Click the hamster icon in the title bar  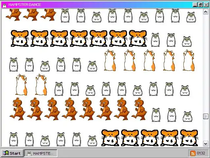pyautogui.click(x=4, y=5)
